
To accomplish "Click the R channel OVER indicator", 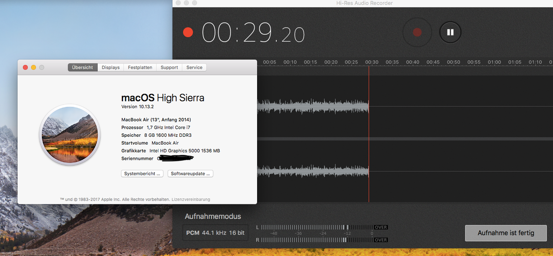I will pos(381,240).
